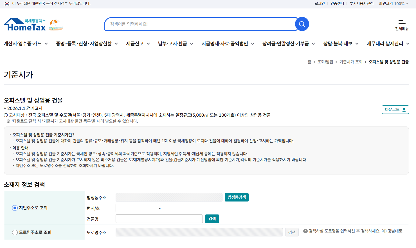Open the 부서사용자신청 link
The image size is (416, 248).
tap(362, 4)
